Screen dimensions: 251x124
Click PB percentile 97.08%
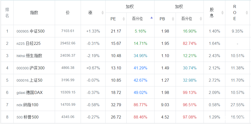pos(190,117)
